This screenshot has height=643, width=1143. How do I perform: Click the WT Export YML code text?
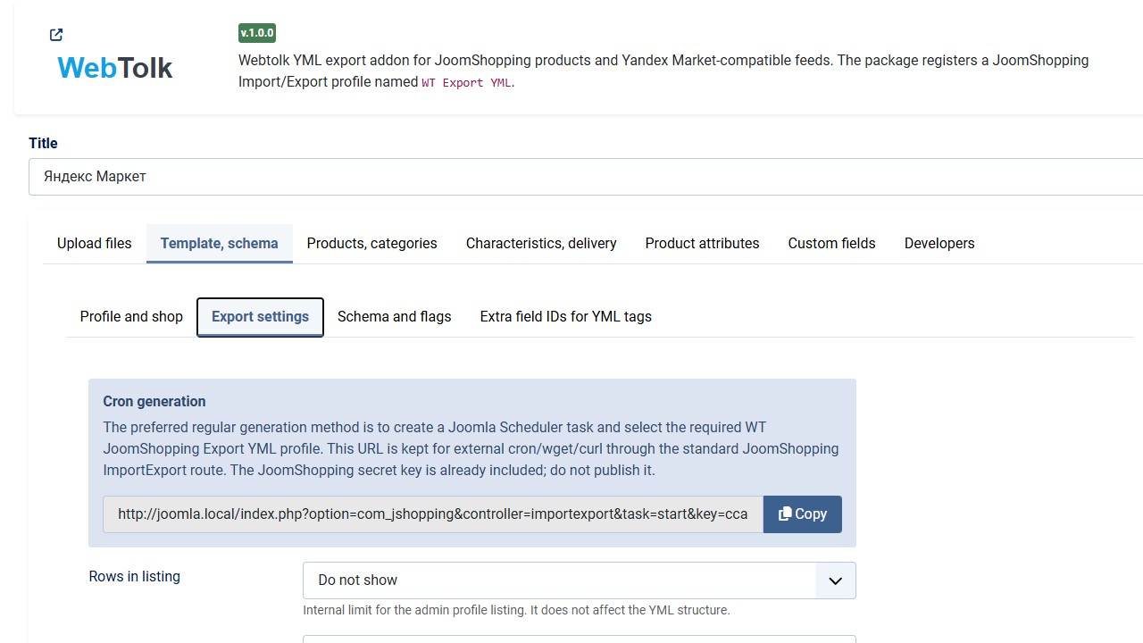[x=467, y=82]
